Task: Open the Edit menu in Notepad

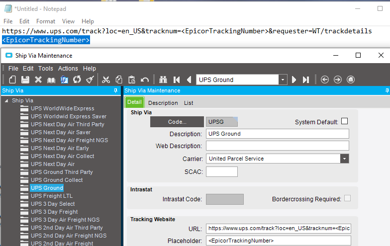Action: coord(24,21)
